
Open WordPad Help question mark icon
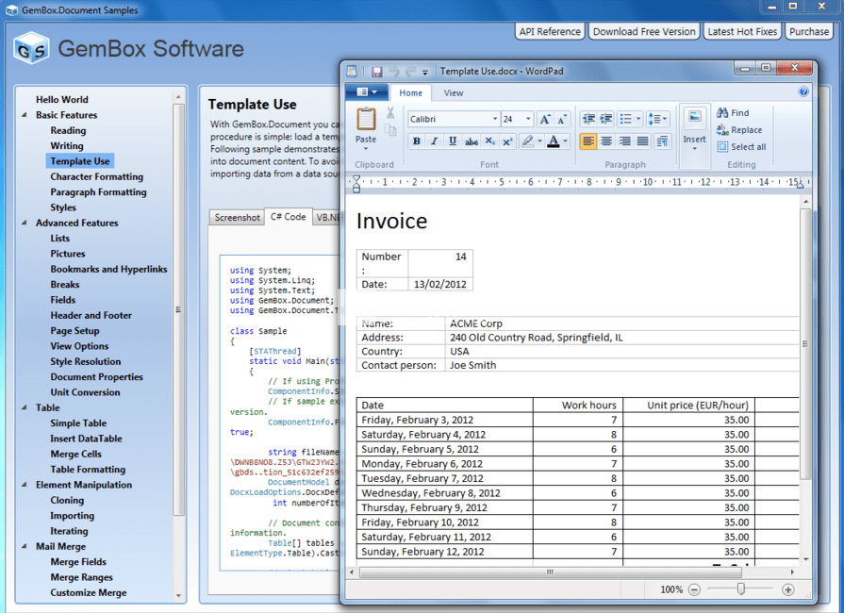[x=803, y=91]
